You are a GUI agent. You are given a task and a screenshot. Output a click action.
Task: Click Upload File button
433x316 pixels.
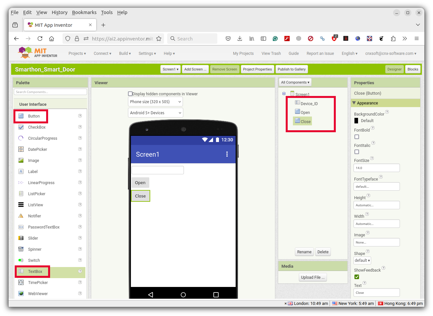[x=313, y=277]
